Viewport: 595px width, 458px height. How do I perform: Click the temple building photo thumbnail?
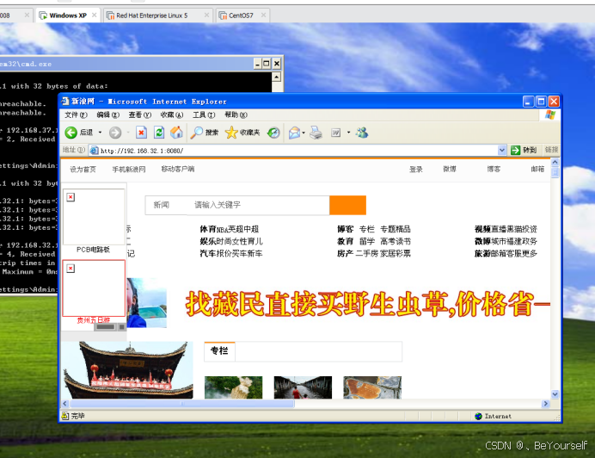pyautogui.click(x=128, y=370)
